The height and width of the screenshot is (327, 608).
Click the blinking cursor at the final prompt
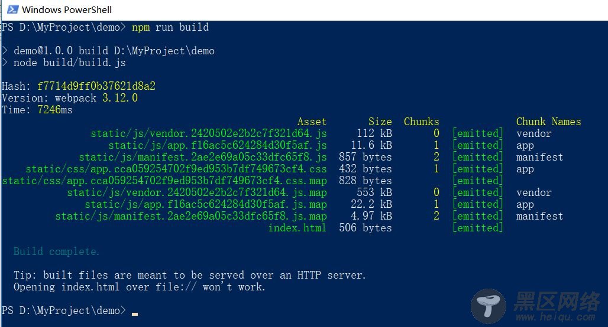tap(135, 314)
